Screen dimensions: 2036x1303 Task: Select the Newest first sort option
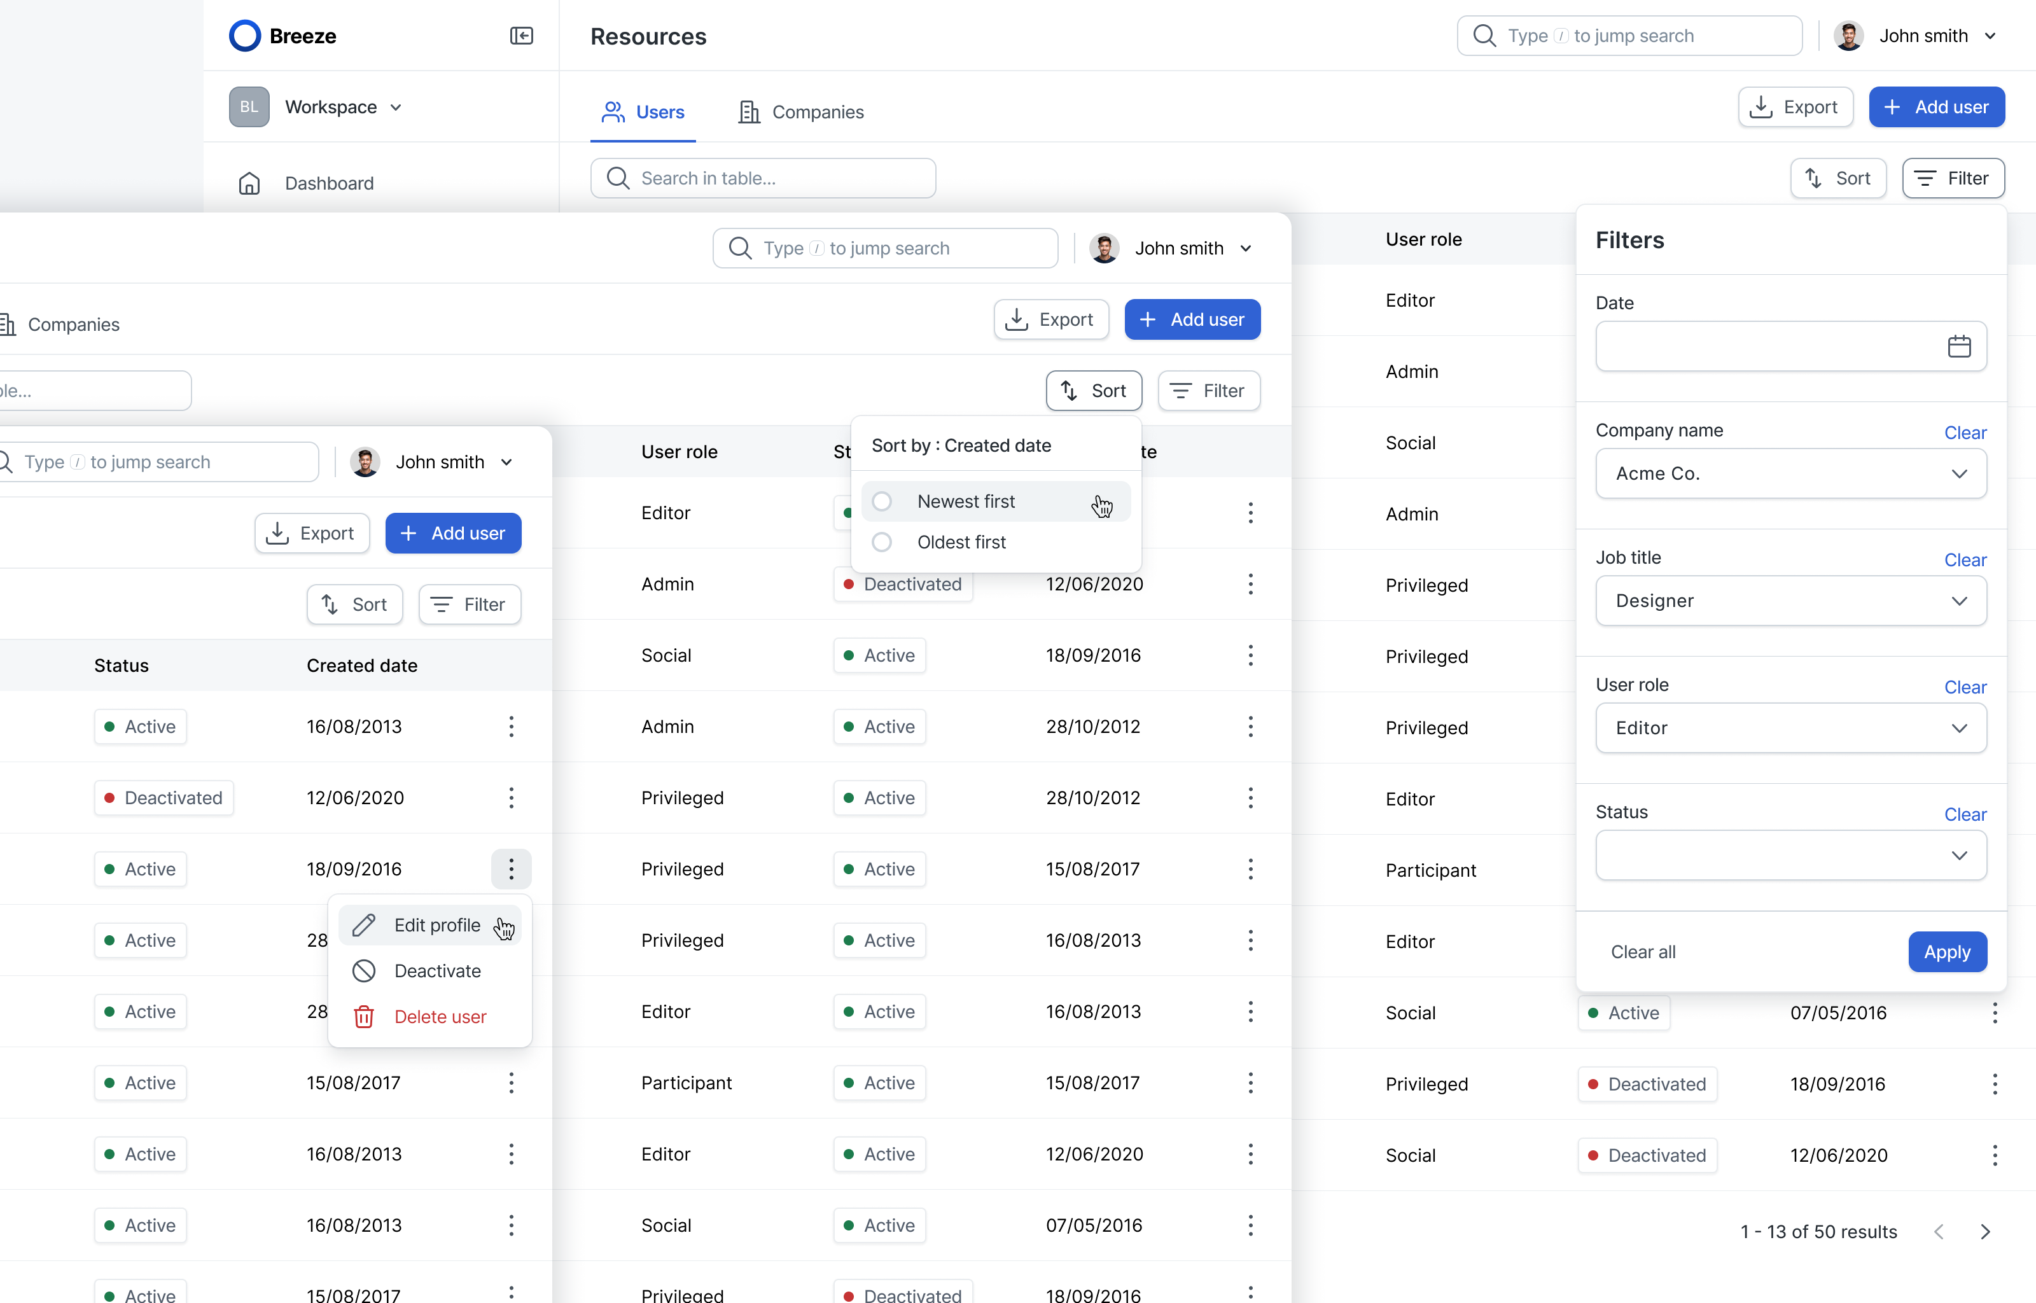968,501
